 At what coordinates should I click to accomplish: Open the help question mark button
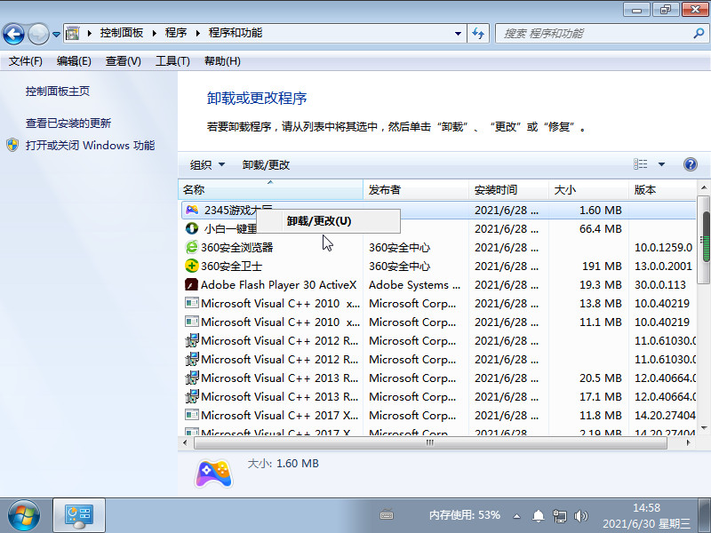click(x=691, y=164)
